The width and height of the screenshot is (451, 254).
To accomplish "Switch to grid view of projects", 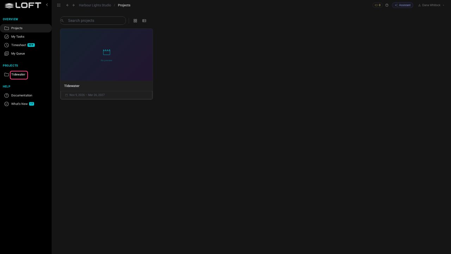I will pos(135,21).
